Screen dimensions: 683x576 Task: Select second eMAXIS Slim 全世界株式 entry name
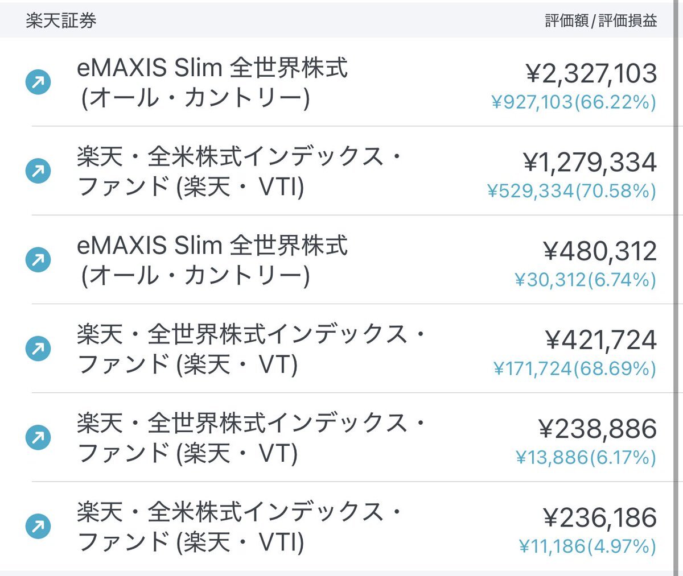pyautogui.click(x=212, y=260)
